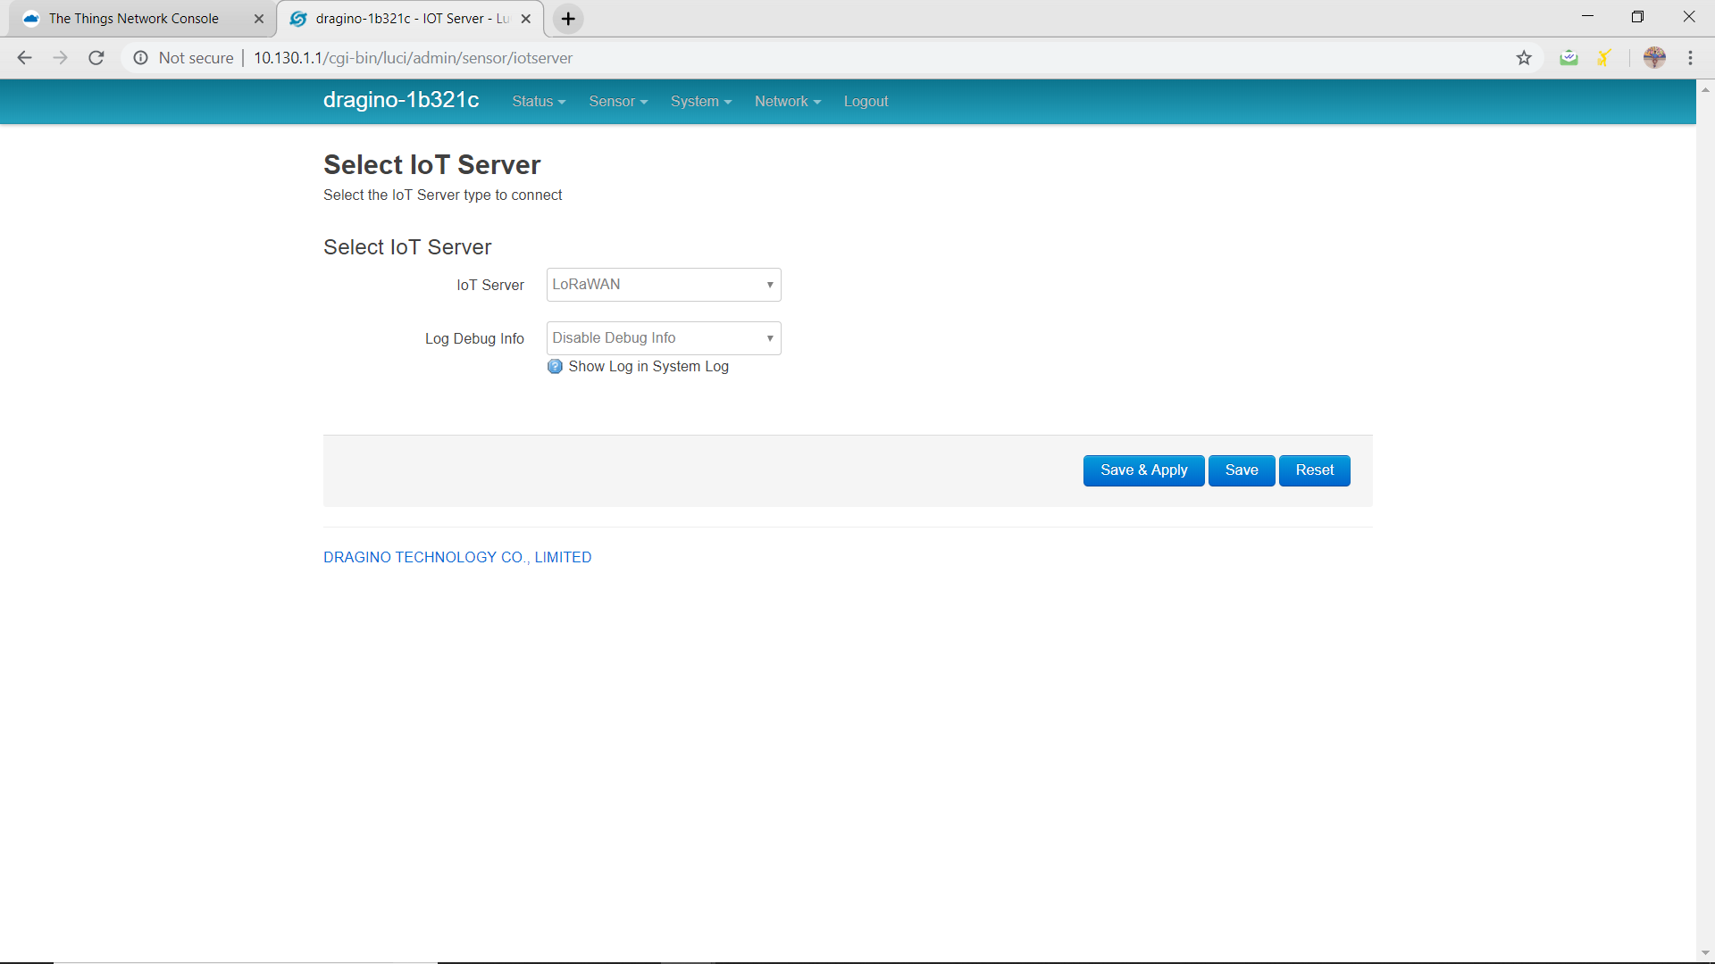Click the Save button

1242,470
